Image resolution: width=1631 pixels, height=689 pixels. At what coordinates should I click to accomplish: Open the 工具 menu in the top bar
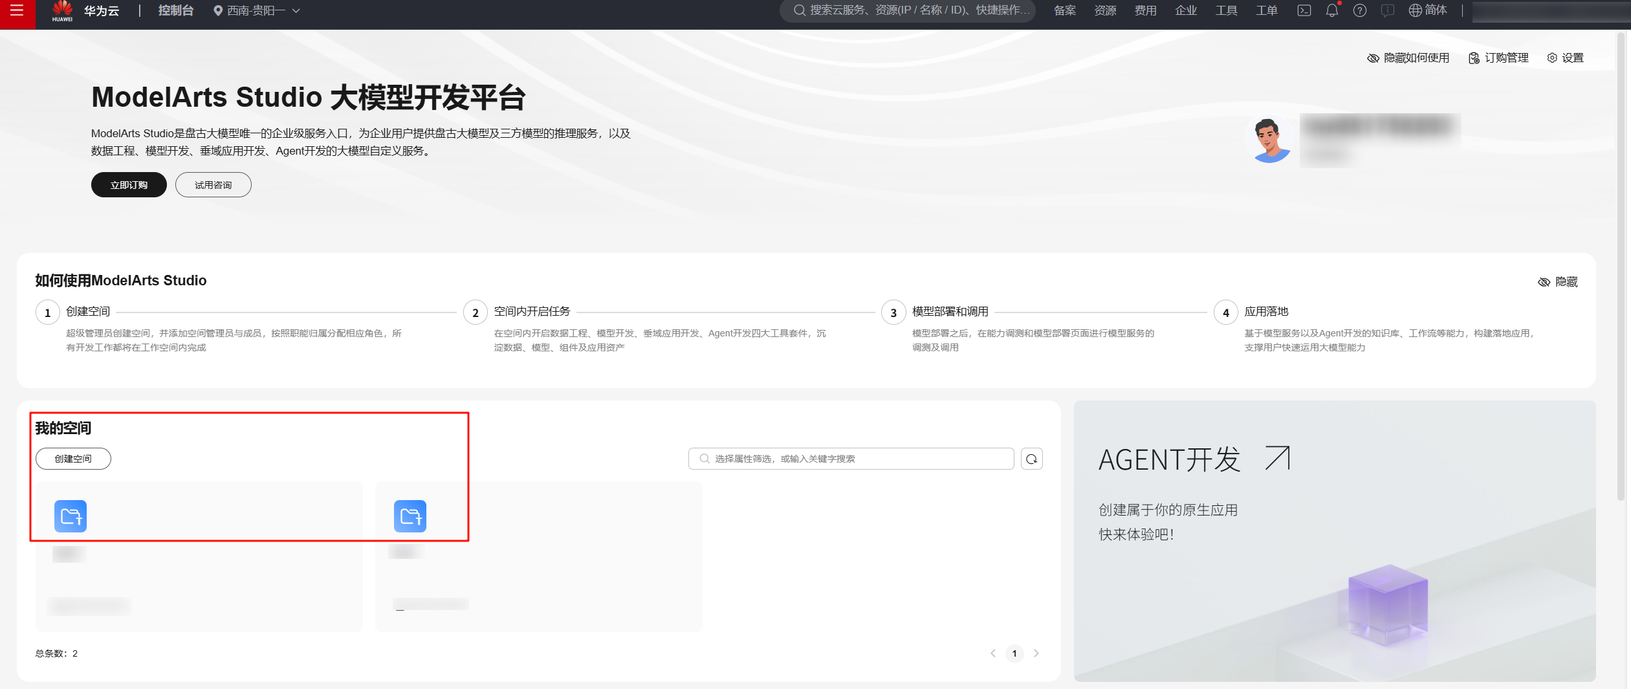coord(1226,10)
